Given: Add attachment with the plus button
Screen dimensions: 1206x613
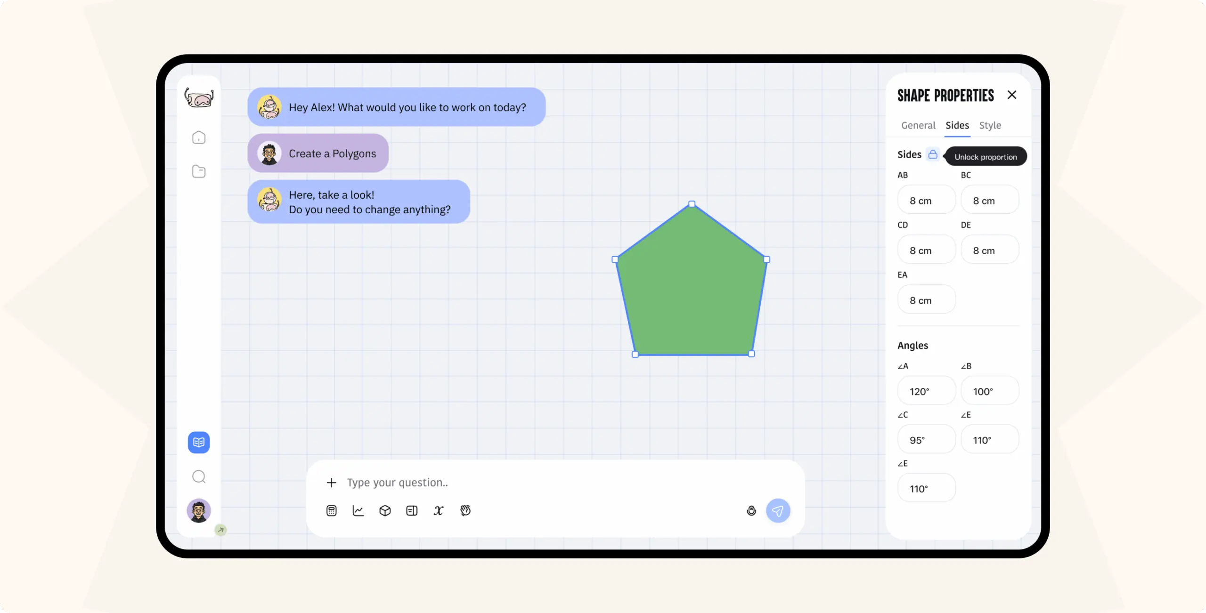Looking at the screenshot, I should pos(331,482).
